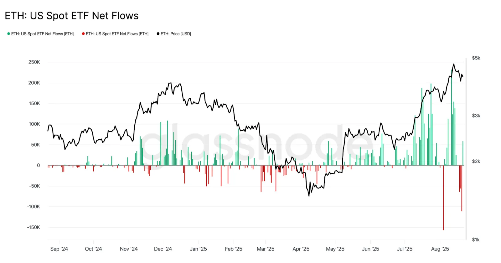Select the Mar '25 x-axis label
The image size is (501, 263).
[x=266, y=249]
